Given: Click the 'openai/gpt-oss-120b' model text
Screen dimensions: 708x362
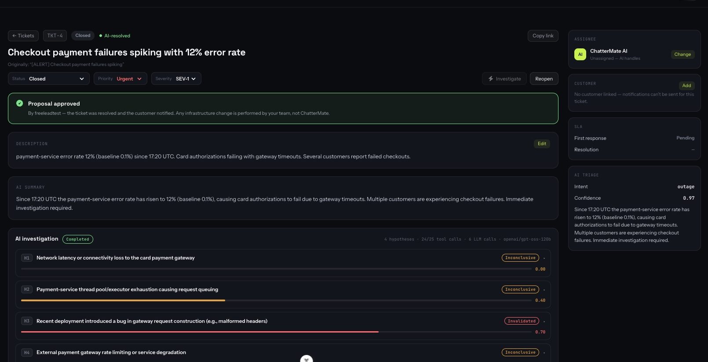Looking at the screenshot, I should tap(527, 239).
